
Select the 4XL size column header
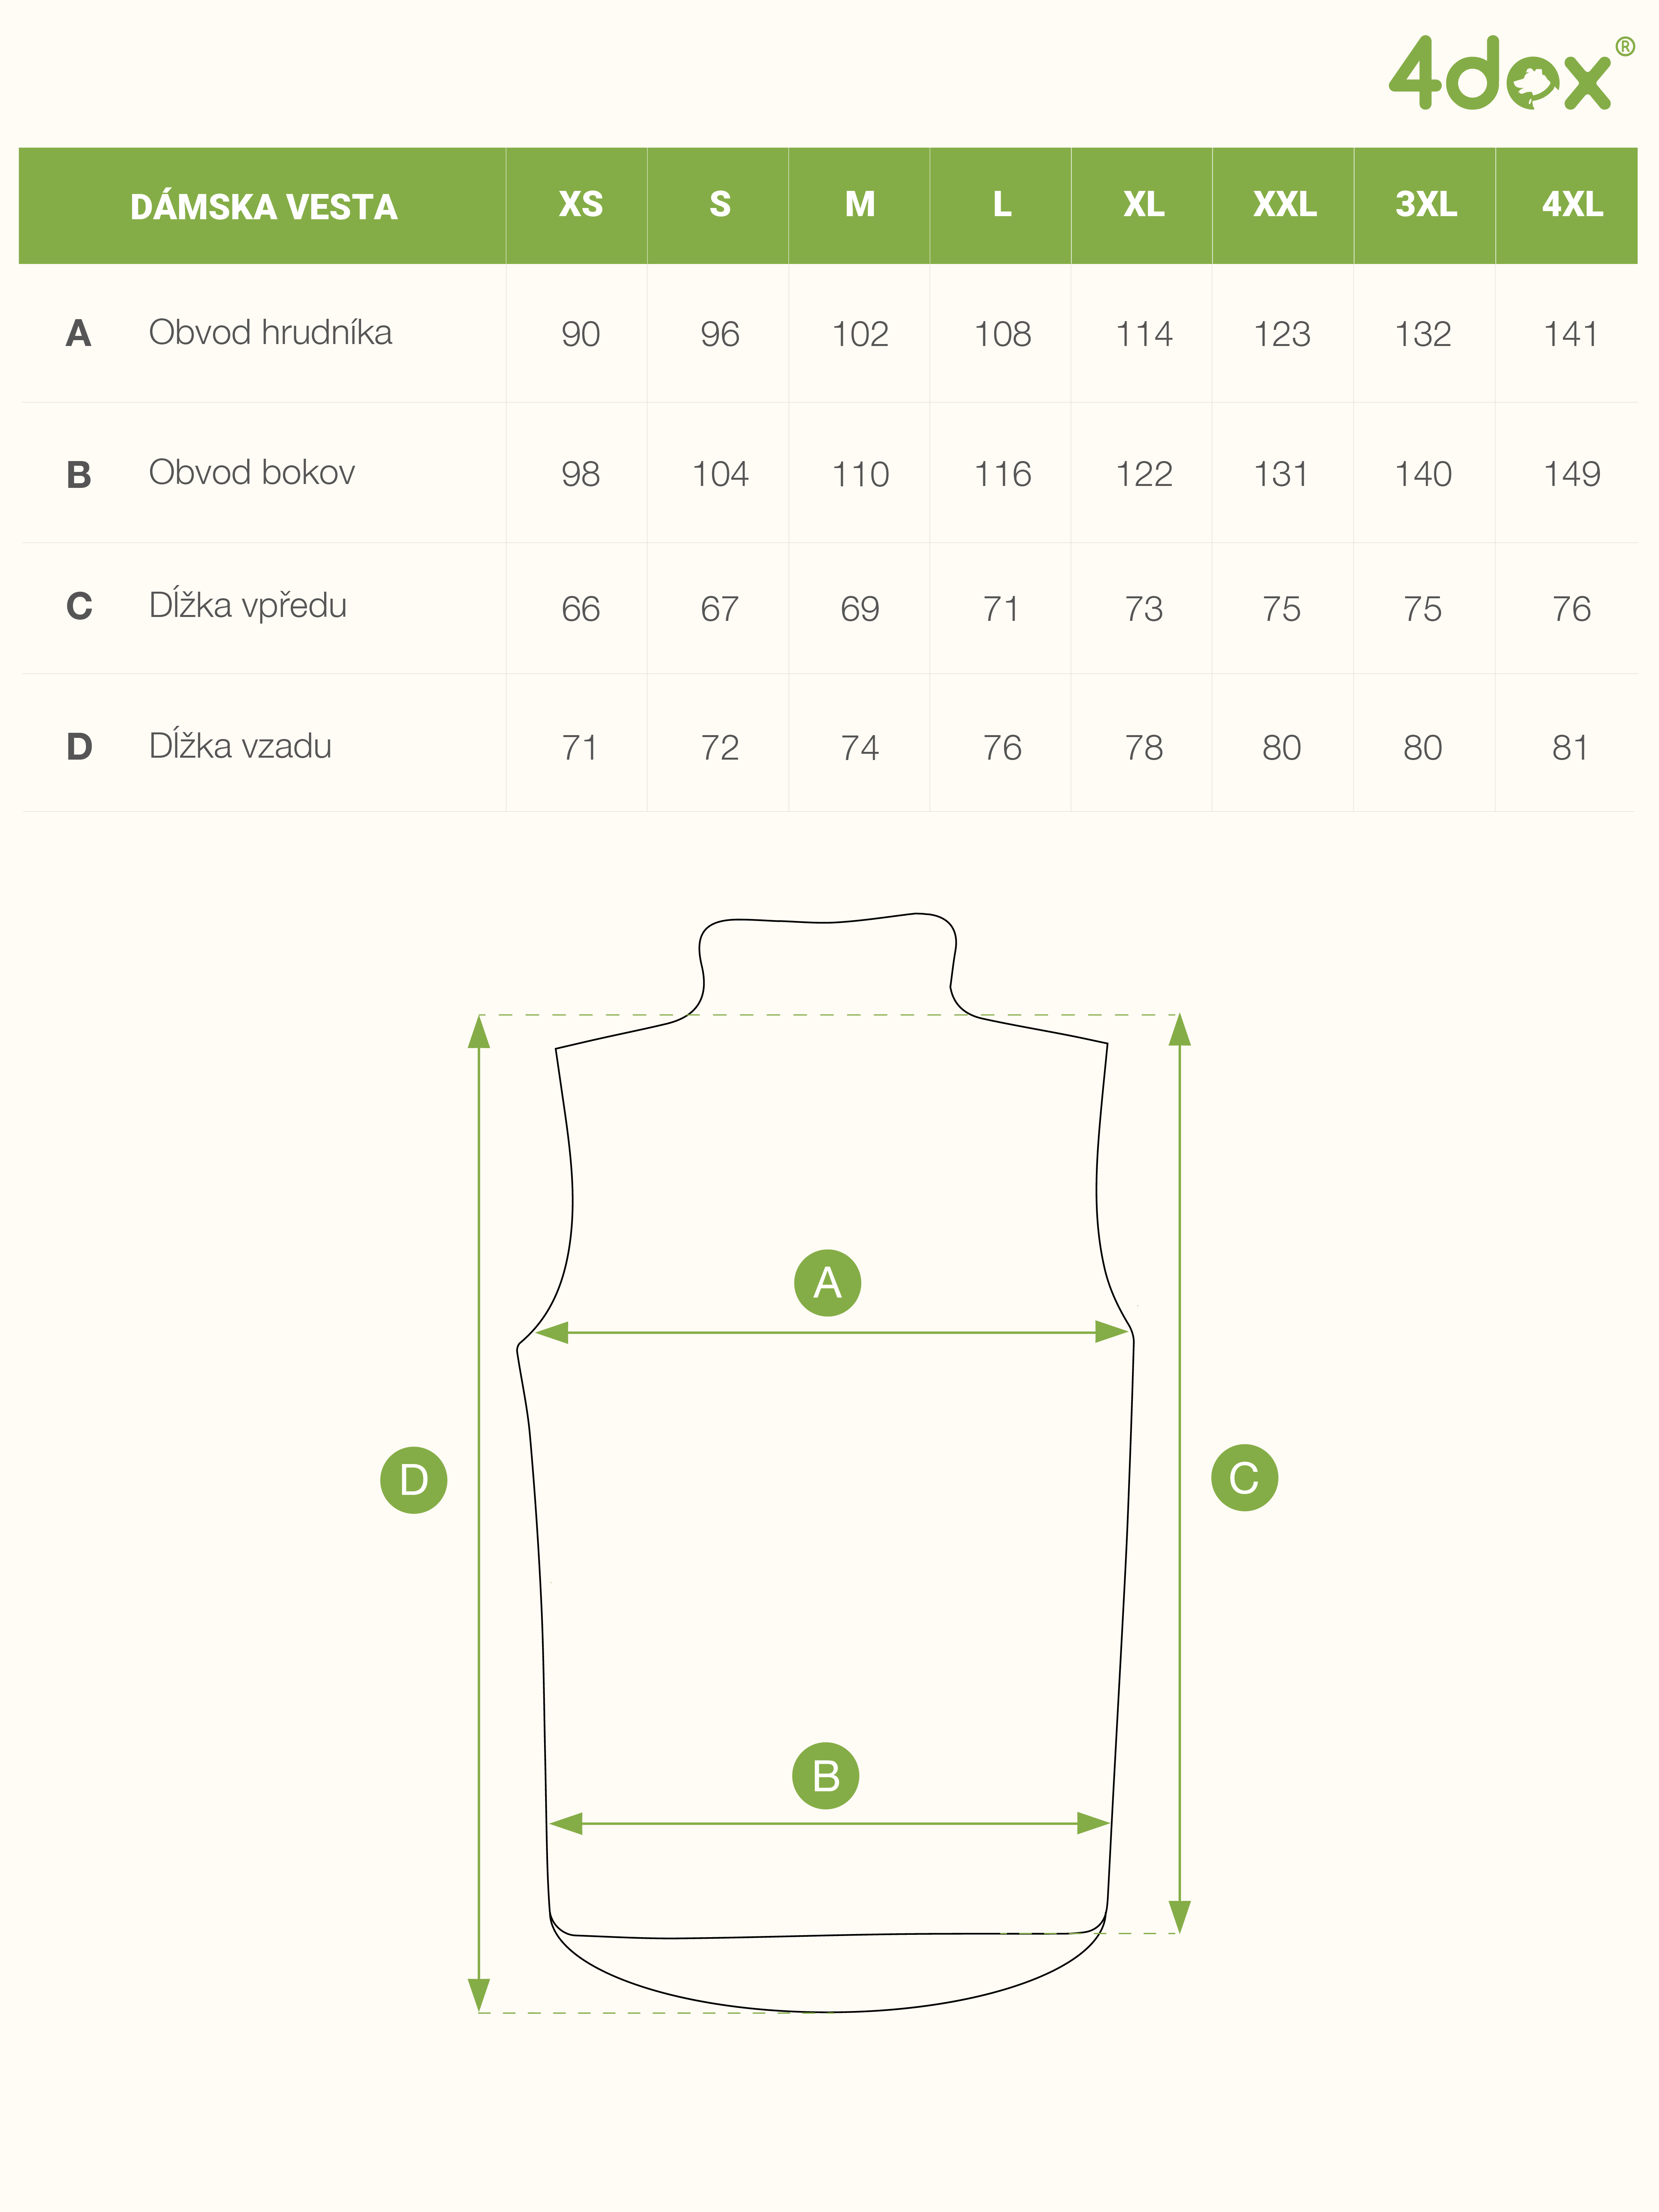tap(1572, 205)
